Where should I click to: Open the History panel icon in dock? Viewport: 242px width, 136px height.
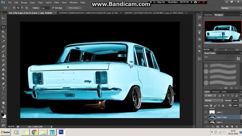[x=200, y=17]
